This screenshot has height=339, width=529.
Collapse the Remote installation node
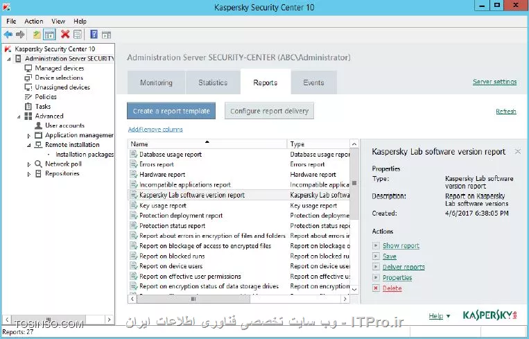coord(29,146)
